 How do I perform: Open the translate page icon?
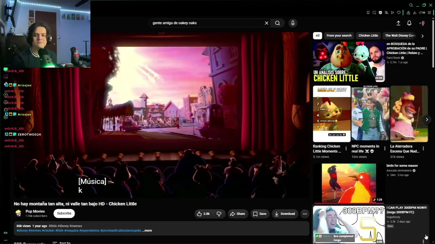click(x=386, y=13)
